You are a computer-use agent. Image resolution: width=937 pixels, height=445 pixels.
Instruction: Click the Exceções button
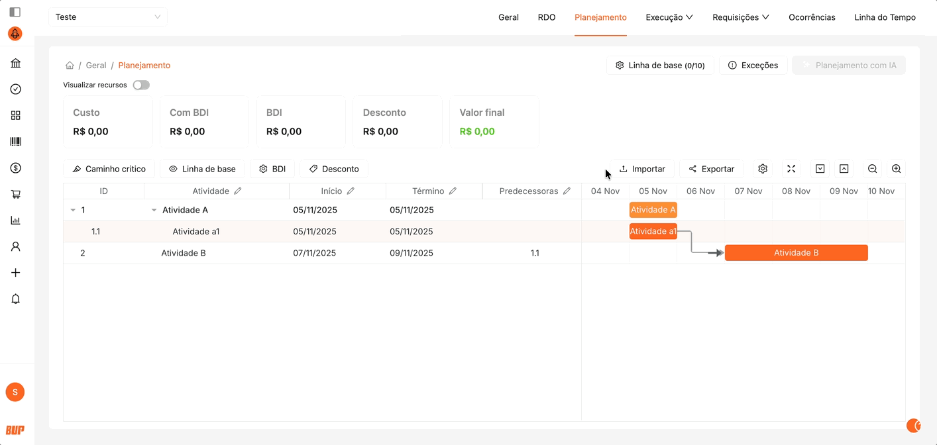coord(753,66)
